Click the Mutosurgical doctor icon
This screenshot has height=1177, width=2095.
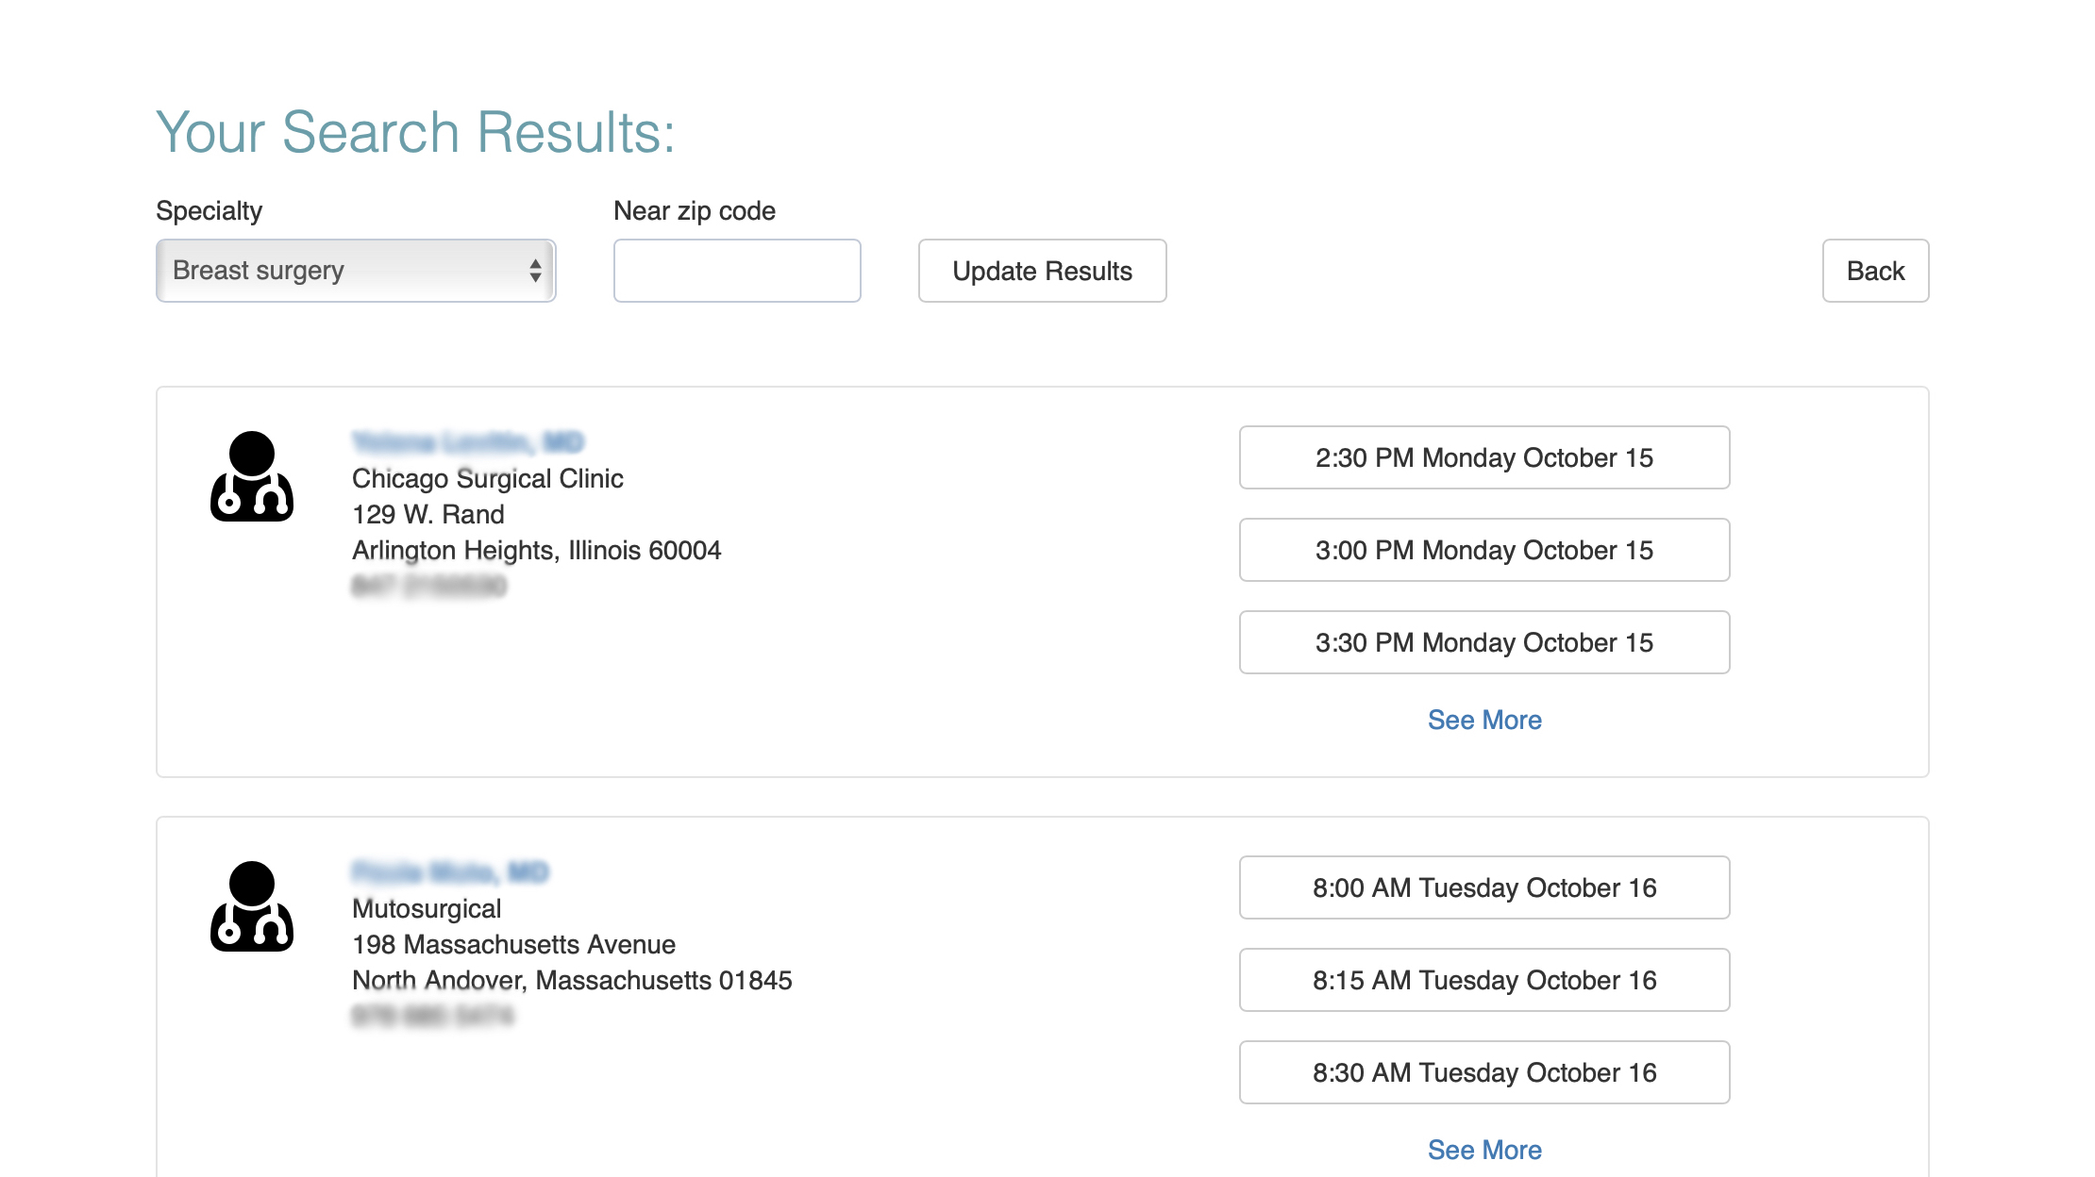(x=252, y=906)
